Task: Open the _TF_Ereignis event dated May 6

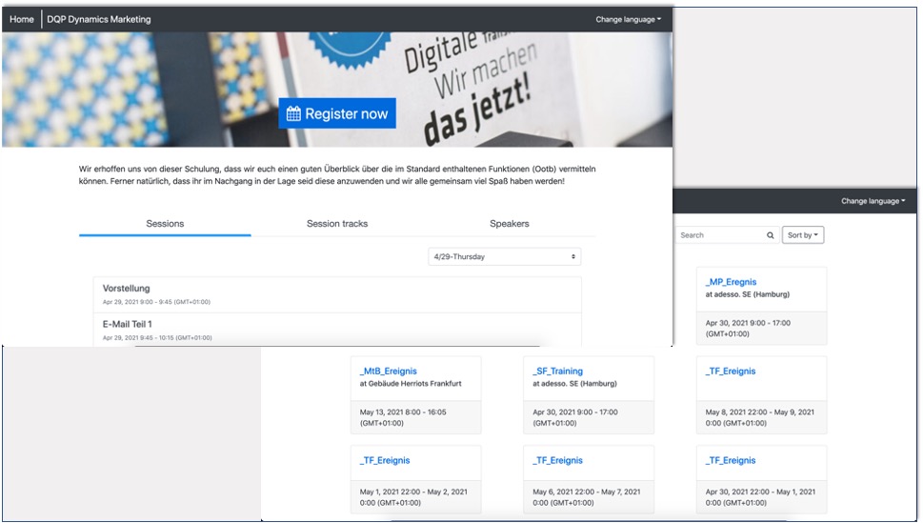Action: pyautogui.click(x=558, y=460)
